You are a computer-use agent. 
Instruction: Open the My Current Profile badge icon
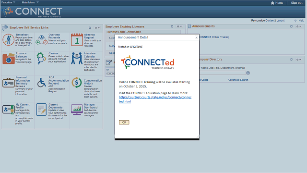tap(9, 110)
